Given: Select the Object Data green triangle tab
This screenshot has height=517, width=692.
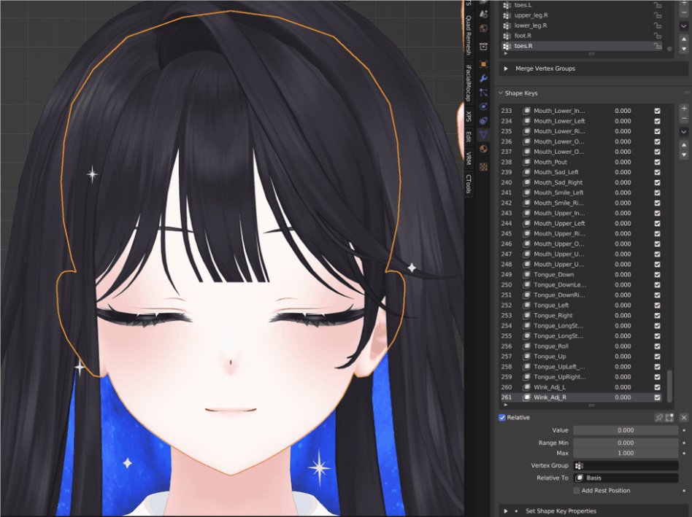Looking at the screenshot, I should pyautogui.click(x=483, y=134).
